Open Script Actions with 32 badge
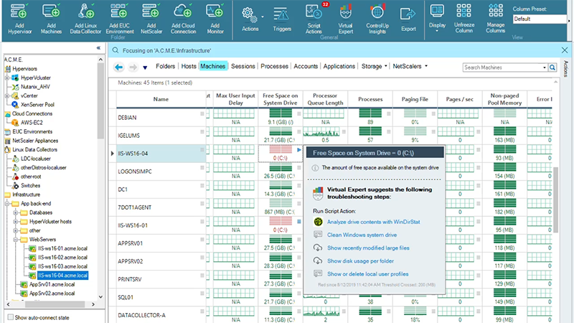The image size is (574, 323). 314,18
